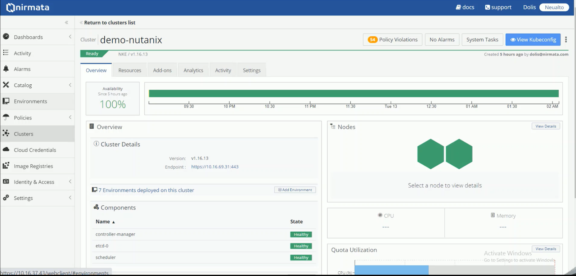Click the Dashboards gauge icon
Screen dimensions: 576x276
point(6,36)
